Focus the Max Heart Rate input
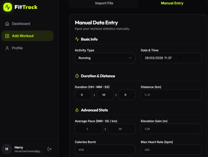208x157 pixels. click(171, 150)
